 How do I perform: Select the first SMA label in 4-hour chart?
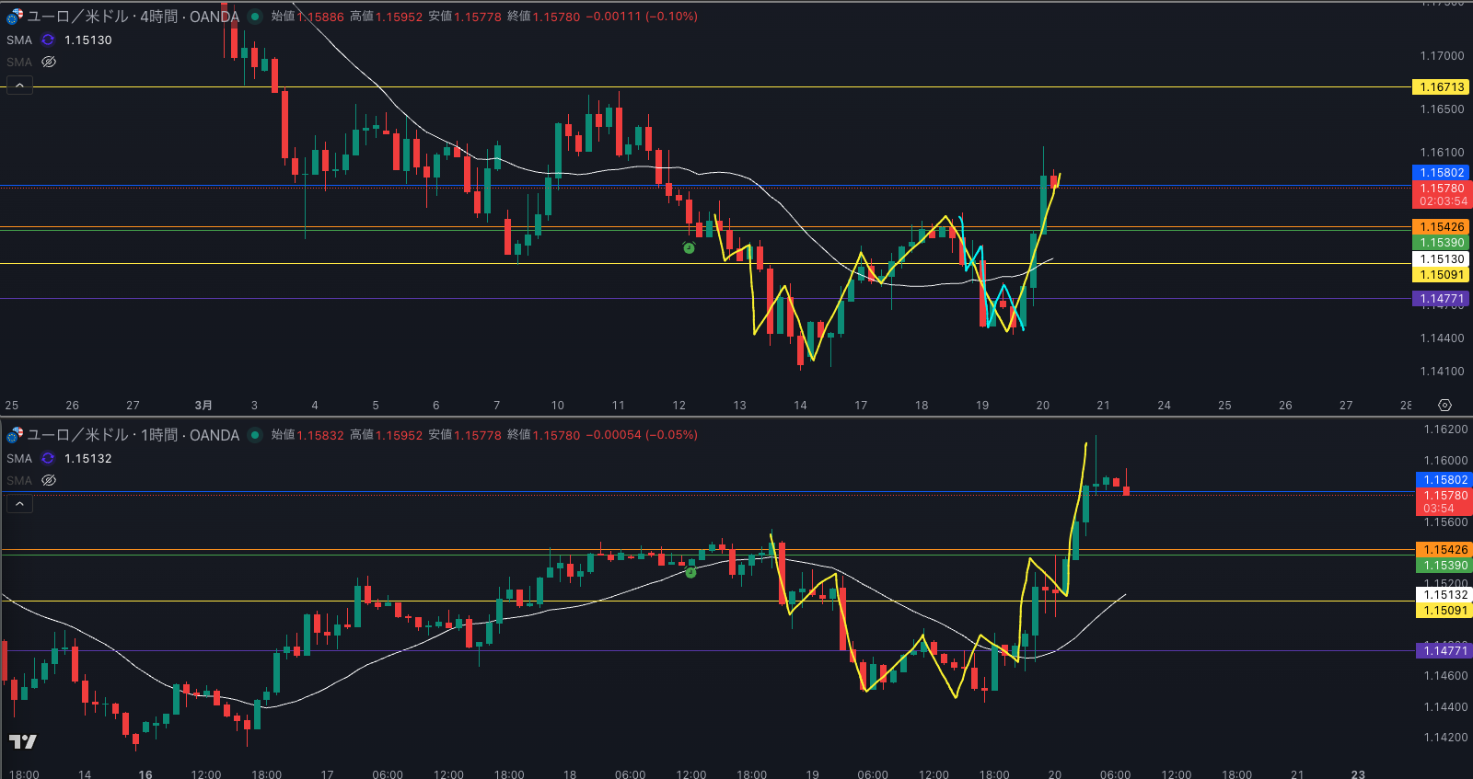[19, 40]
